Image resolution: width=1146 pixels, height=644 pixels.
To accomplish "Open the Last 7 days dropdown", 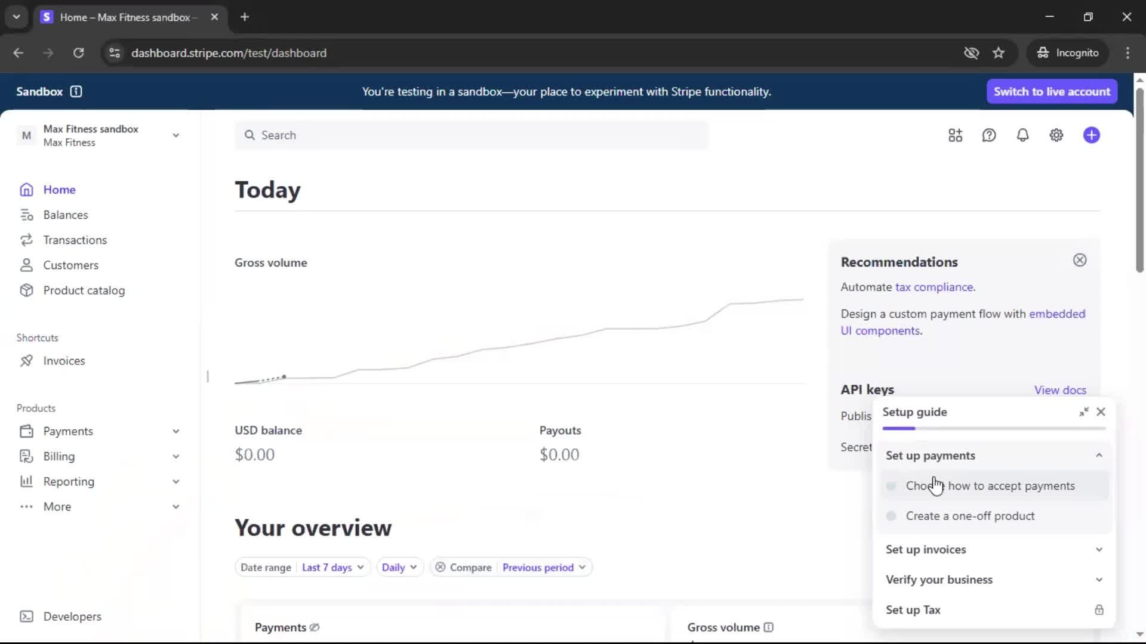I will [332, 567].
